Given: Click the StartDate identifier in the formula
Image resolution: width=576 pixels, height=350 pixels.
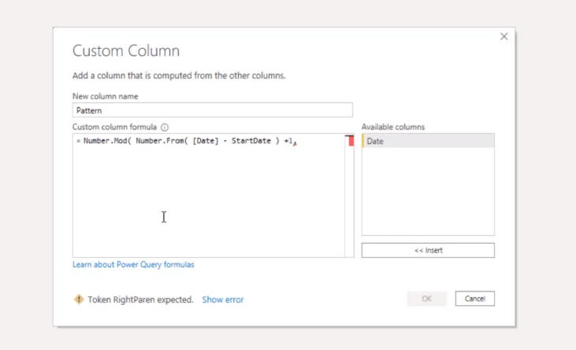Looking at the screenshot, I should (x=251, y=141).
